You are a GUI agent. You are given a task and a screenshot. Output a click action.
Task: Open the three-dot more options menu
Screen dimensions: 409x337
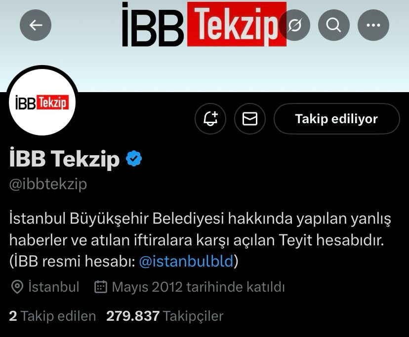[x=373, y=25]
